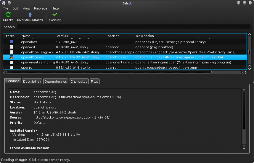This screenshot has height=163, width=254.
Task: Click the openocd (jtag interface) description
Action: point(154,47)
